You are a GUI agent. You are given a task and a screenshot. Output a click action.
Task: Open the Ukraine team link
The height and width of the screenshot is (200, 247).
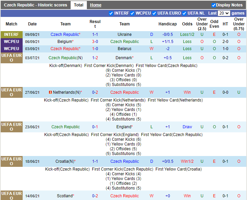(x=124, y=35)
